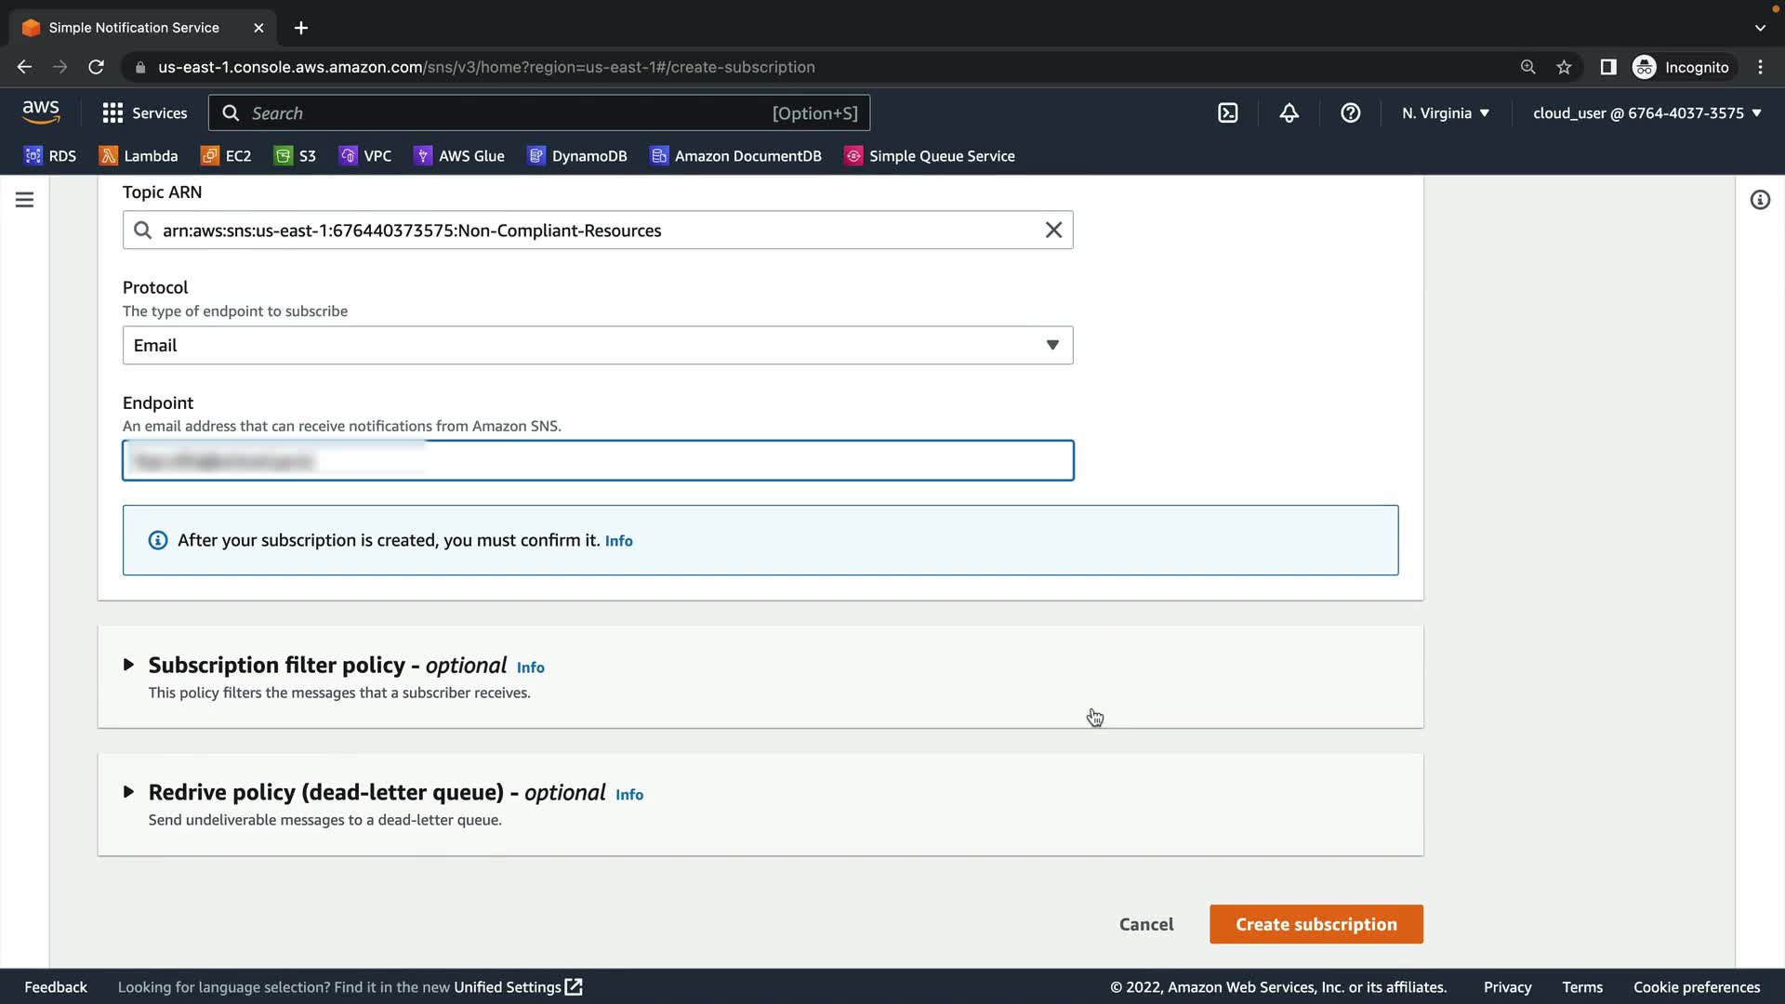Open the hamburger side navigation menu
The image size is (1785, 1004).
pyautogui.click(x=25, y=200)
